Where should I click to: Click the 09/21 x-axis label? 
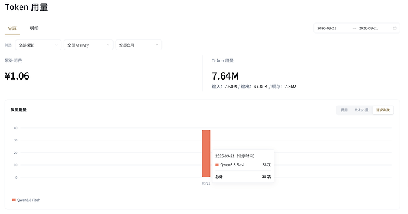pos(206,183)
